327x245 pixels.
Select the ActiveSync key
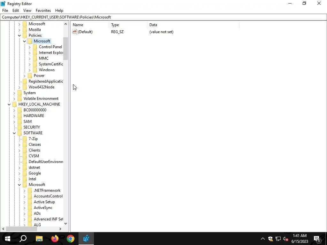point(43,207)
